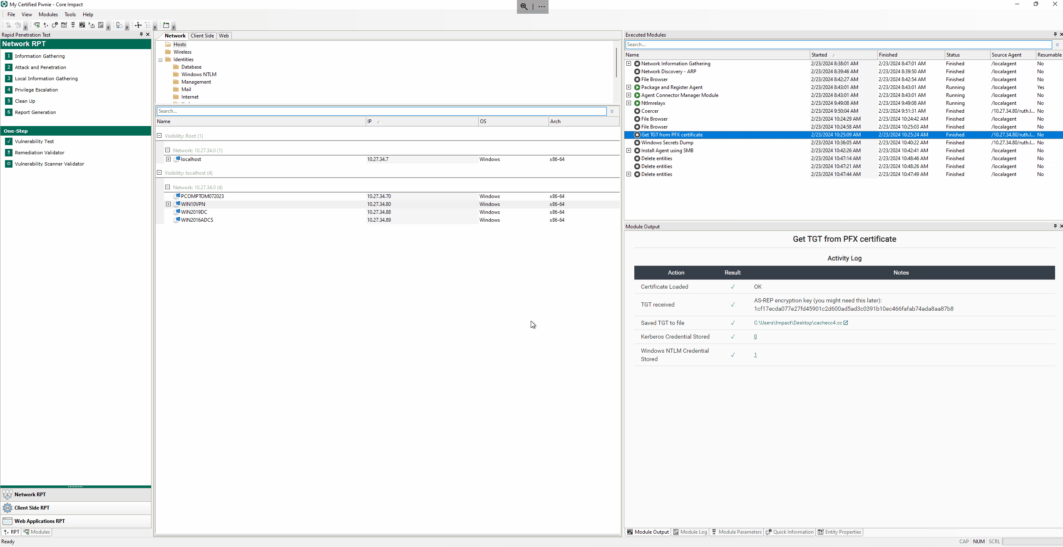Select the Windows NTLM identities folder
Viewport: 1063px width, 547px height.
[x=199, y=74]
